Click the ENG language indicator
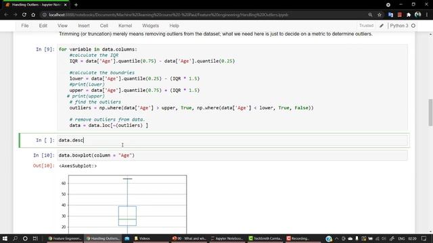This screenshot has height=243, width=433. [x=401, y=238]
